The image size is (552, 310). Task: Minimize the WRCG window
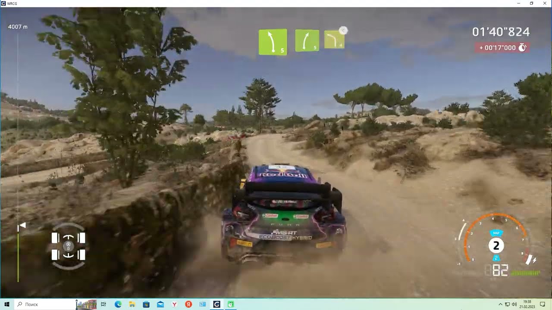(519, 3)
